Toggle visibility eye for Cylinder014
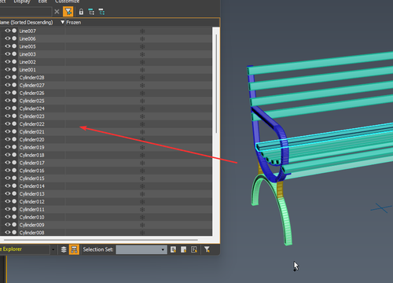This screenshot has height=283, width=393. [x=8, y=186]
